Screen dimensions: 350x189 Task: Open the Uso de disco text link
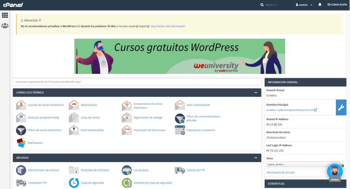[141, 170]
